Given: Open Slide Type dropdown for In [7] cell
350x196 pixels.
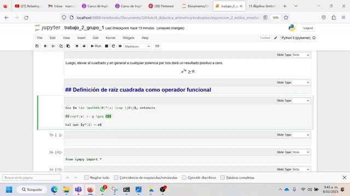Looking at the screenshot, I should [x=301, y=169].
